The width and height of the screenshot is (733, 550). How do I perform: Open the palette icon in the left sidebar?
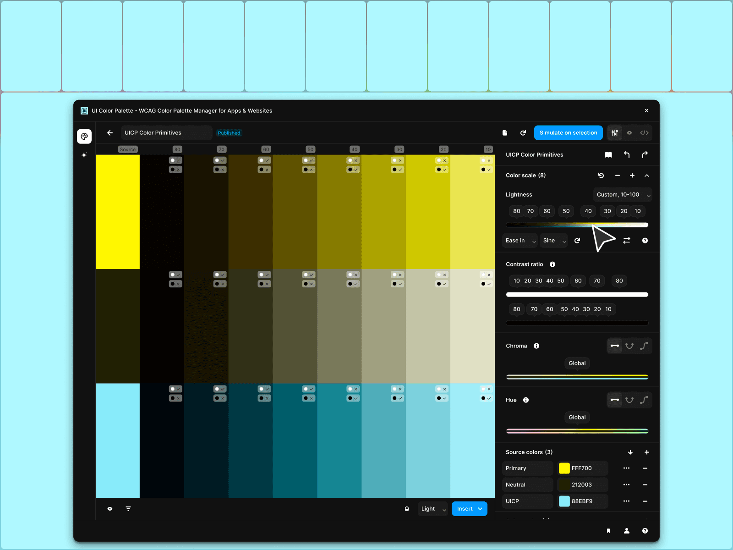[x=84, y=136]
